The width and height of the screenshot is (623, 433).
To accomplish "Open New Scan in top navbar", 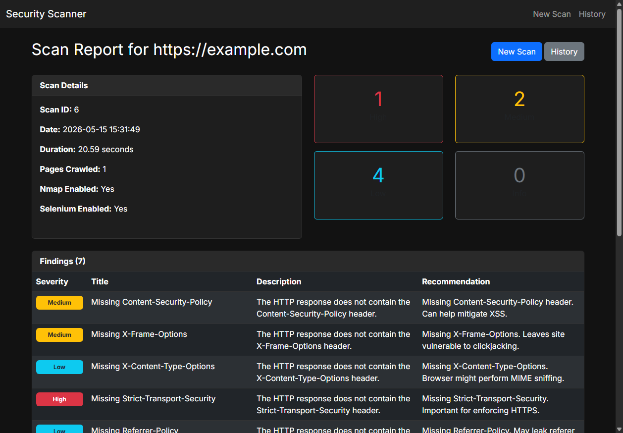I will (552, 14).
